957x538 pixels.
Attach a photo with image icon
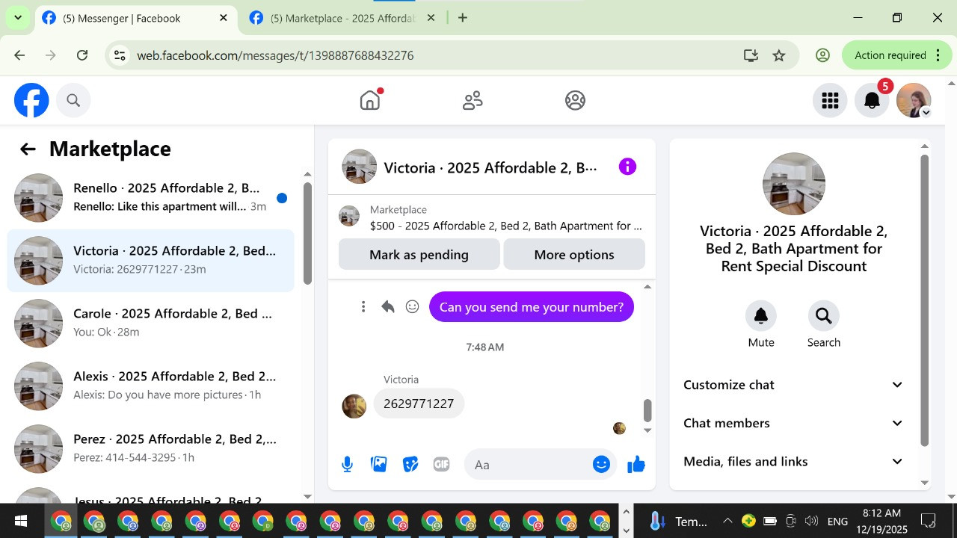[379, 465]
